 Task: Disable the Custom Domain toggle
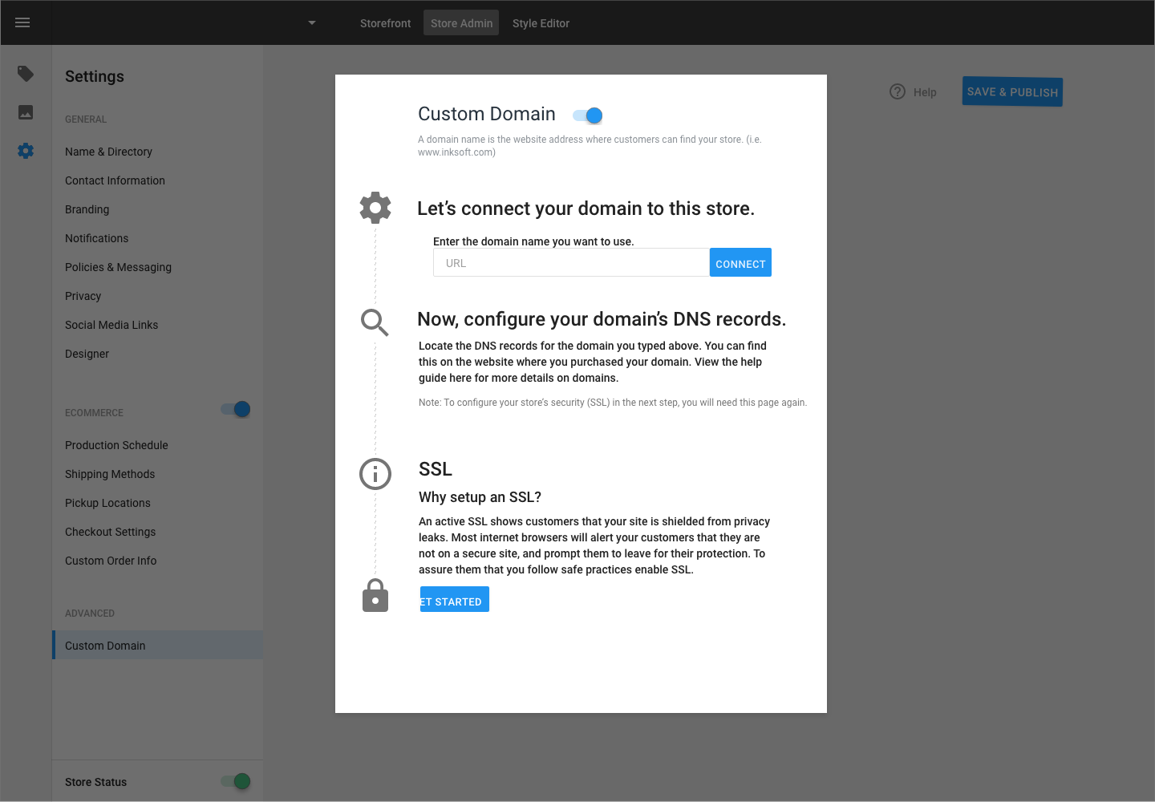click(587, 115)
